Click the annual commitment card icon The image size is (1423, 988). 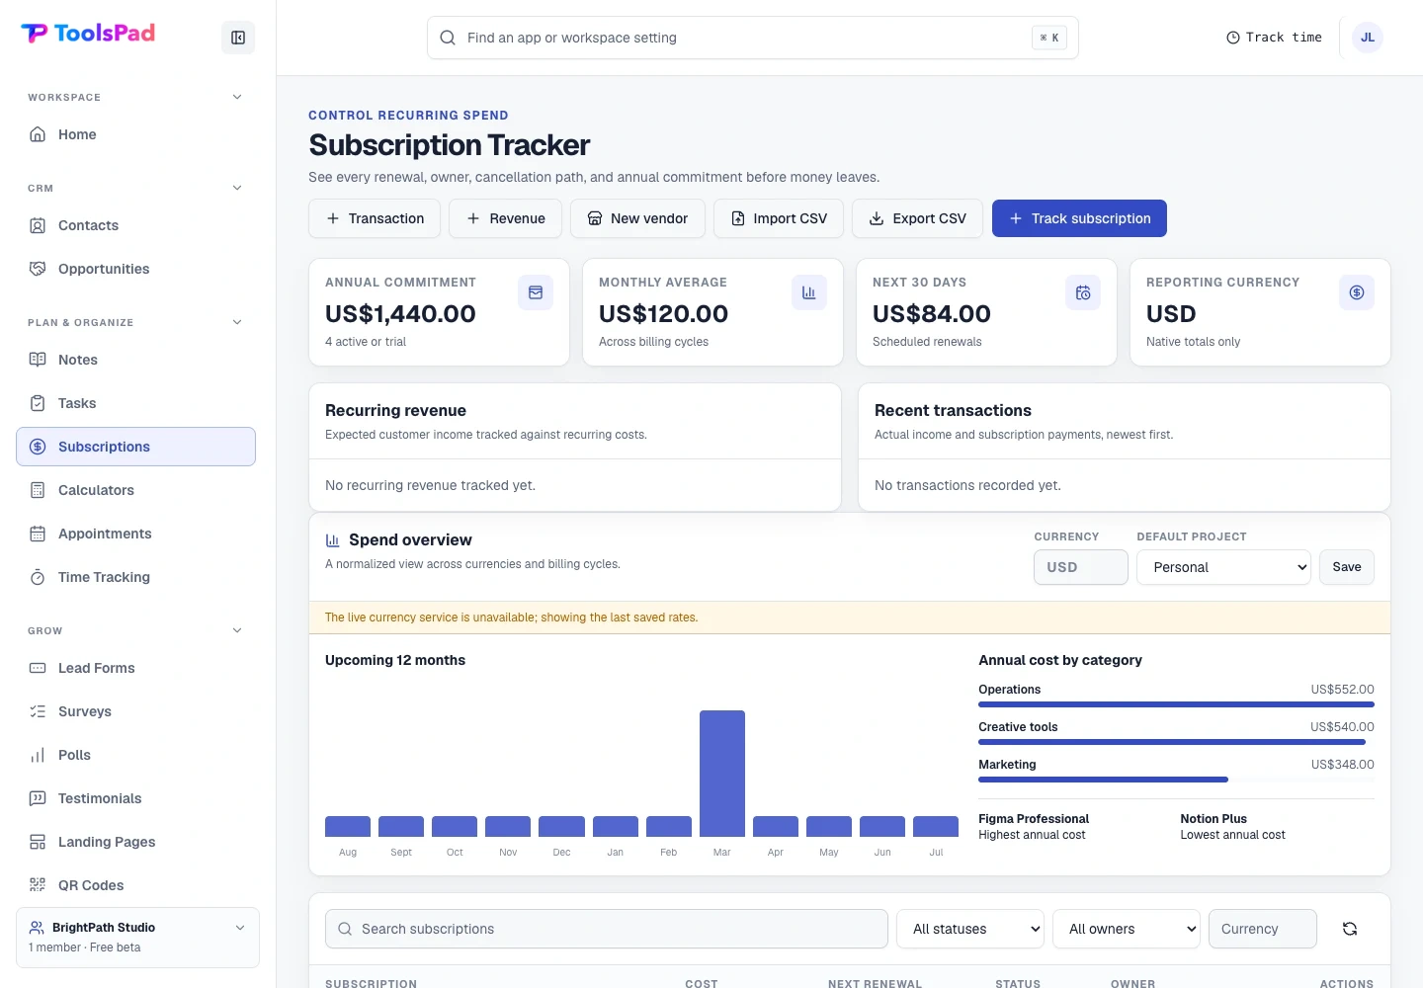(536, 292)
